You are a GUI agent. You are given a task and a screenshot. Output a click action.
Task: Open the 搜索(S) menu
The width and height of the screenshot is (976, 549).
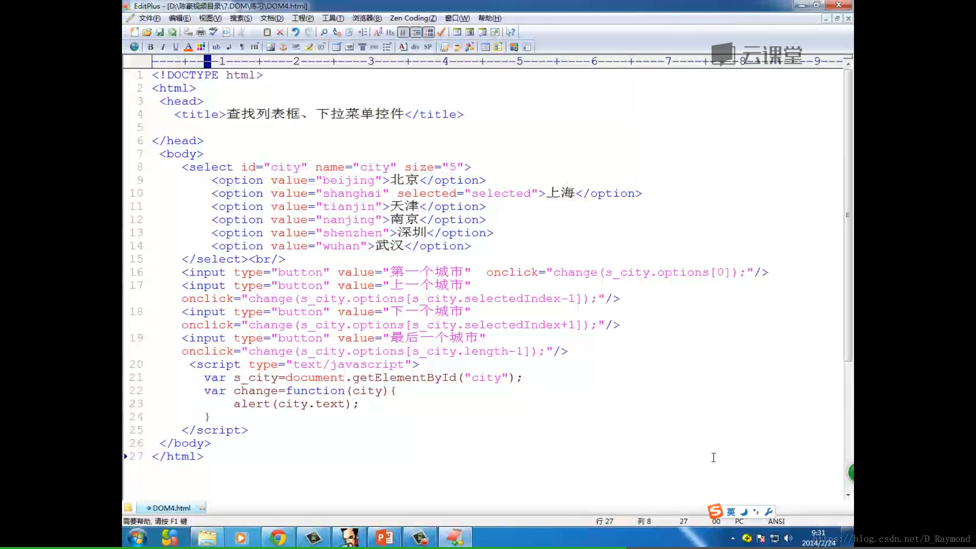(x=240, y=18)
